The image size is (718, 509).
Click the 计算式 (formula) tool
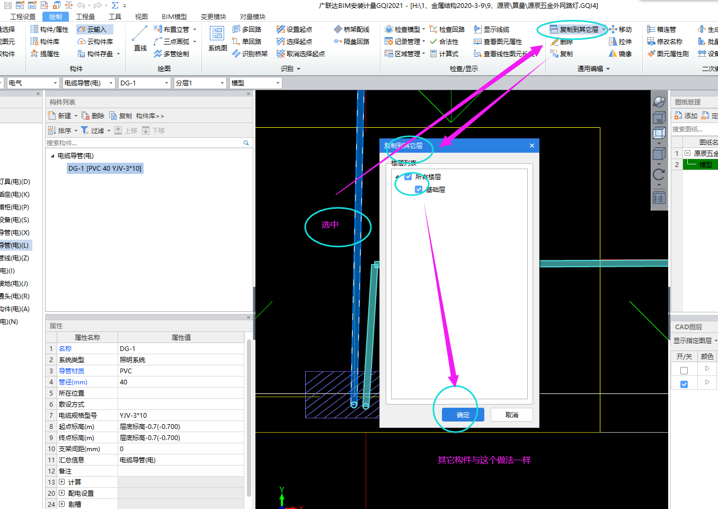[x=444, y=54]
